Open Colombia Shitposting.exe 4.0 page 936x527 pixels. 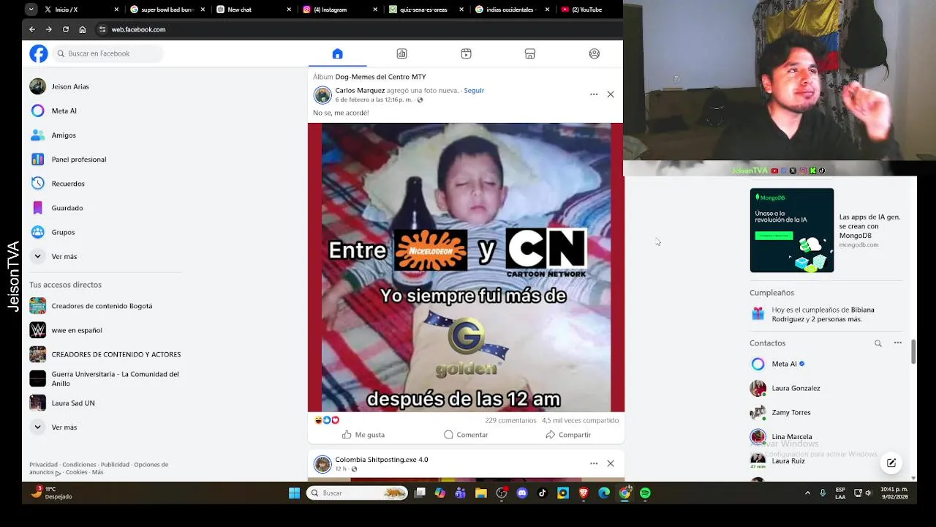pyautogui.click(x=382, y=460)
